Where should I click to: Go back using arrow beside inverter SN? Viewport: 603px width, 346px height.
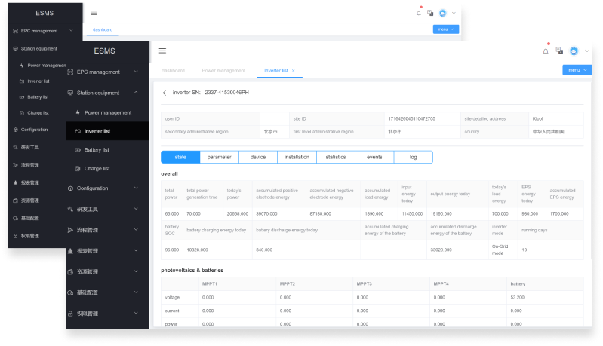(x=165, y=93)
